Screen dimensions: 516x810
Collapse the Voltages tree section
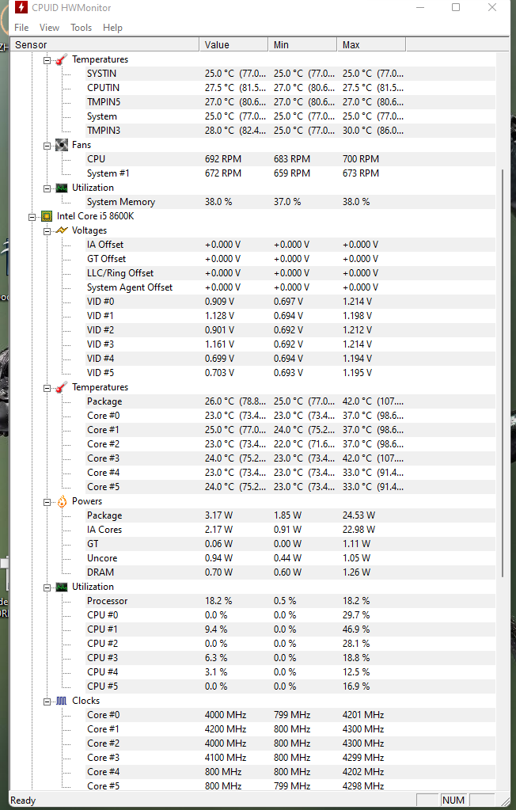[47, 230]
